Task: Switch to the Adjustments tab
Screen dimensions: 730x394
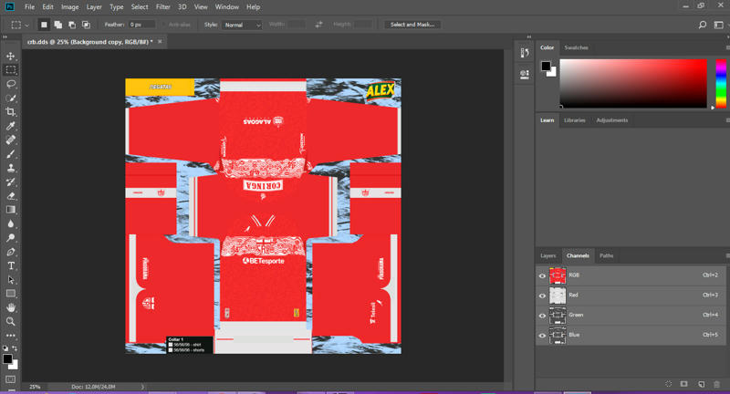Action: tap(611, 120)
